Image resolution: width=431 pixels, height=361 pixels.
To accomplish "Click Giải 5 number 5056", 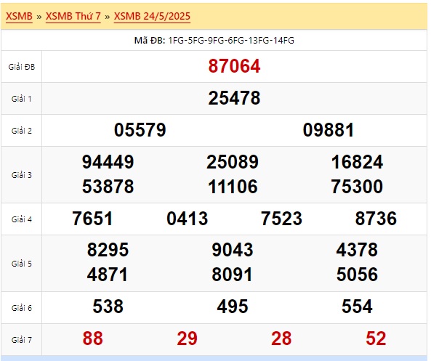I will point(357,275).
